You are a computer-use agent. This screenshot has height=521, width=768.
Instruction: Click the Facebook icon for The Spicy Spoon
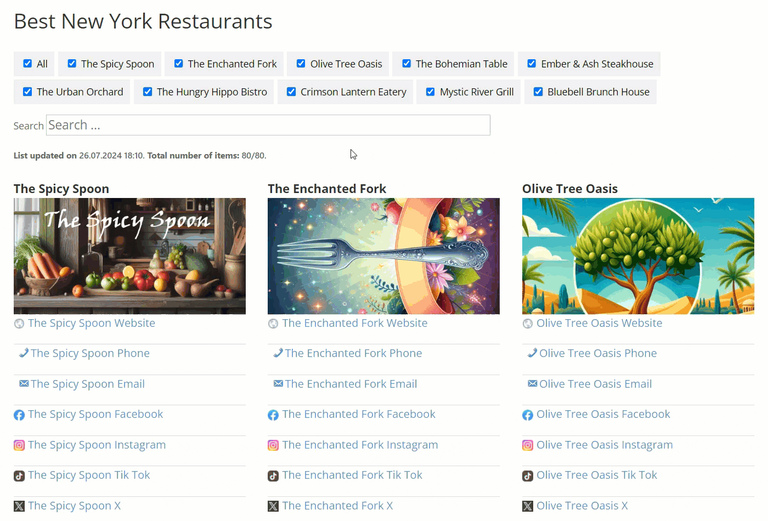point(19,415)
